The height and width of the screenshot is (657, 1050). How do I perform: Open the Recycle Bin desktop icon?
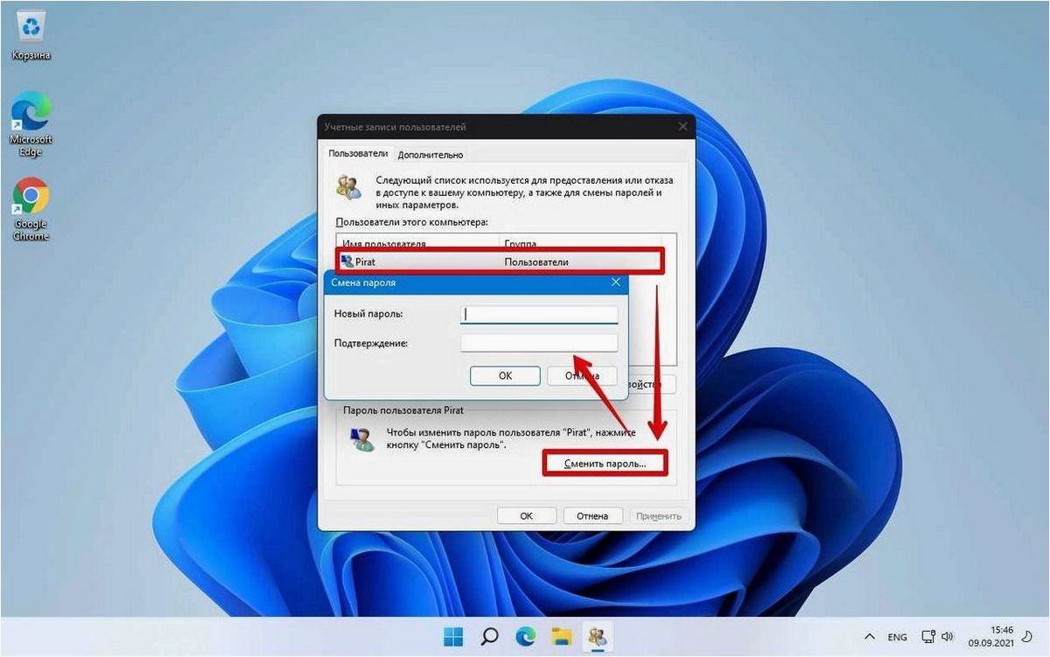point(31,37)
